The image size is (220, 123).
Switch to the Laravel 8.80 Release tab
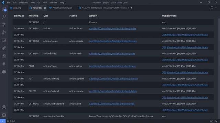point(106,8)
